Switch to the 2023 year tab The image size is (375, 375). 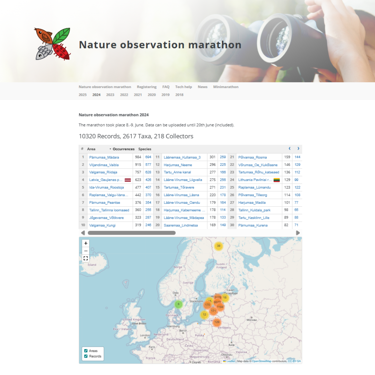click(x=110, y=95)
